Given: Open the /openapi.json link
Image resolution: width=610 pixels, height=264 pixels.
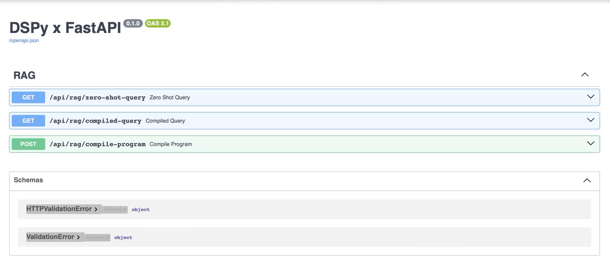Looking at the screenshot, I should click(x=24, y=41).
